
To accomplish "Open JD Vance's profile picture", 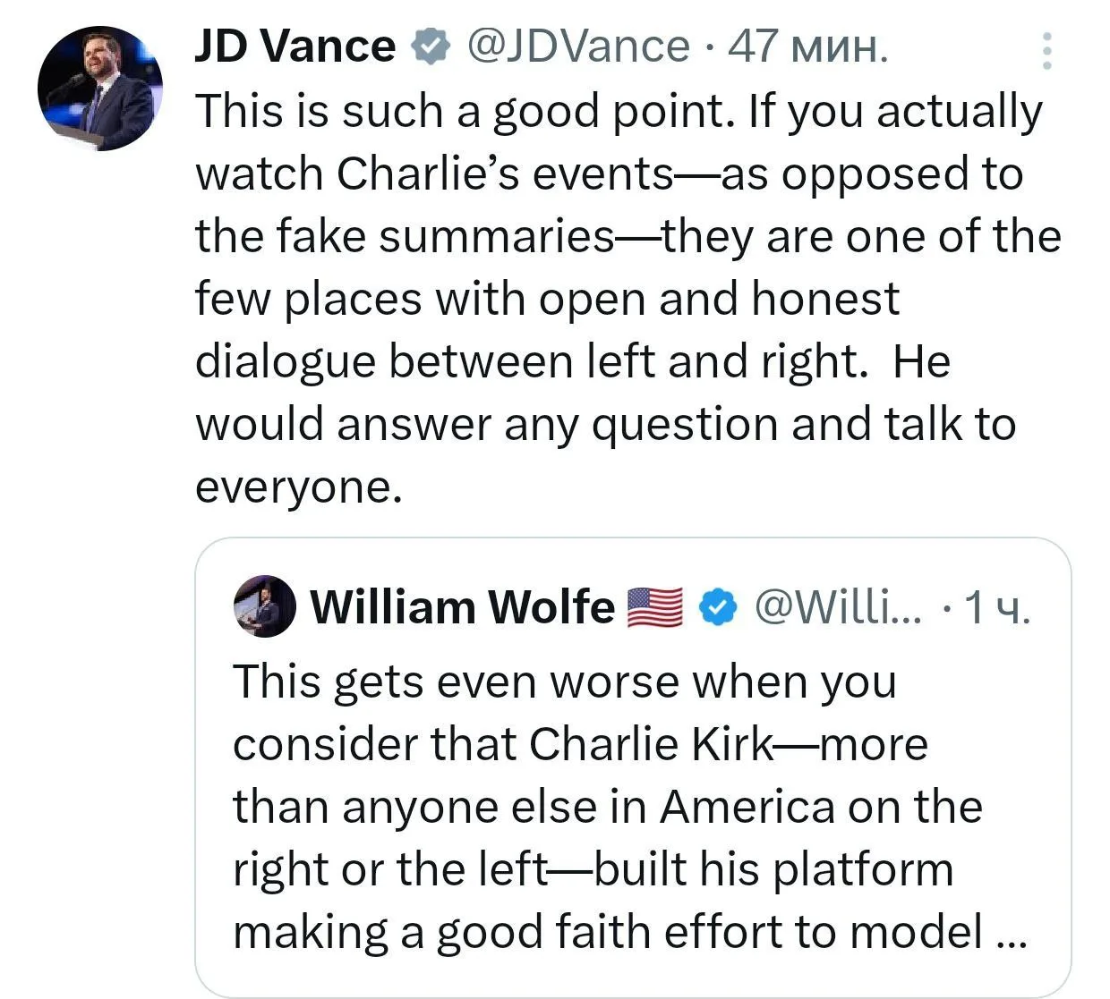I will pyautogui.click(x=99, y=89).
